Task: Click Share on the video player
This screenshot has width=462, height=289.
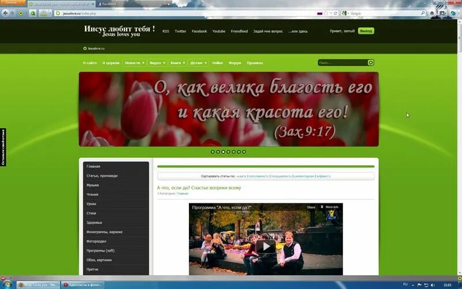Action: [311, 208]
